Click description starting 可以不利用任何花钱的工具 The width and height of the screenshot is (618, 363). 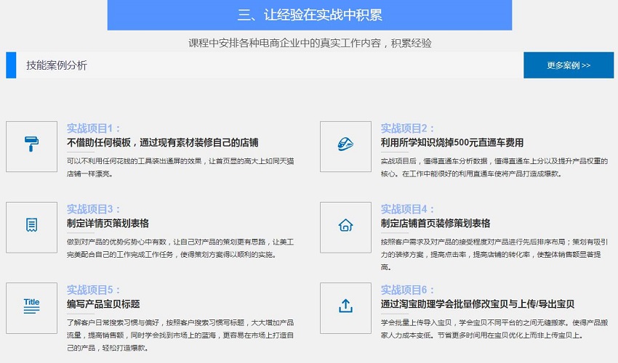point(180,167)
